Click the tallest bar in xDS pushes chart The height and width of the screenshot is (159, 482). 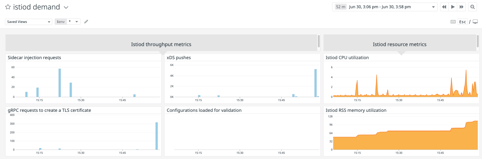pos(316,83)
